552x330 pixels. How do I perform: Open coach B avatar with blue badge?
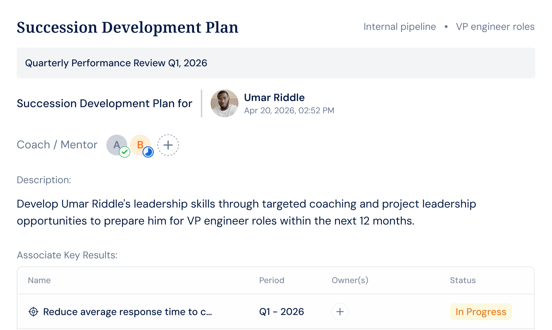pos(141,145)
